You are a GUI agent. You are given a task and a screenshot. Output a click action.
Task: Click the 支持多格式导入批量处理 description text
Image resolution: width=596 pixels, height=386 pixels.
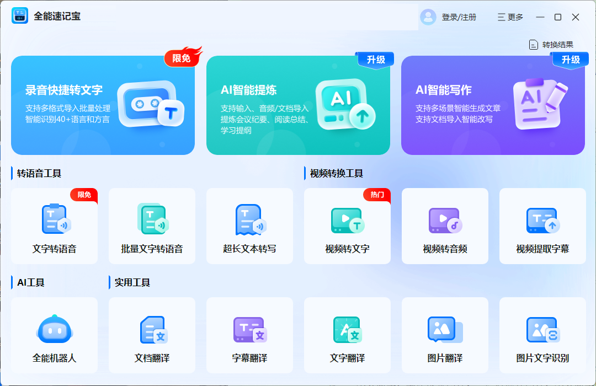click(x=68, y=108)
